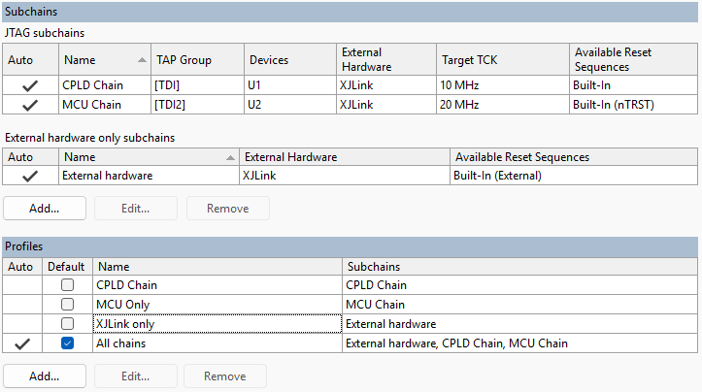Check Default box for XJLink only profile
This screenshot has height=392, width=702.
coord(67,323)
